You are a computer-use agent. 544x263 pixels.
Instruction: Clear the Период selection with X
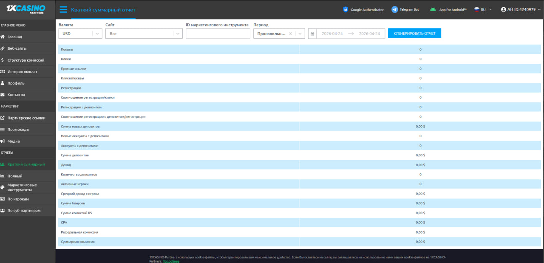290,34
